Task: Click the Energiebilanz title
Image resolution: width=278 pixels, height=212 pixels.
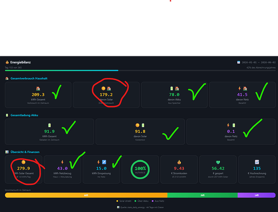Action: pos(20,62)
